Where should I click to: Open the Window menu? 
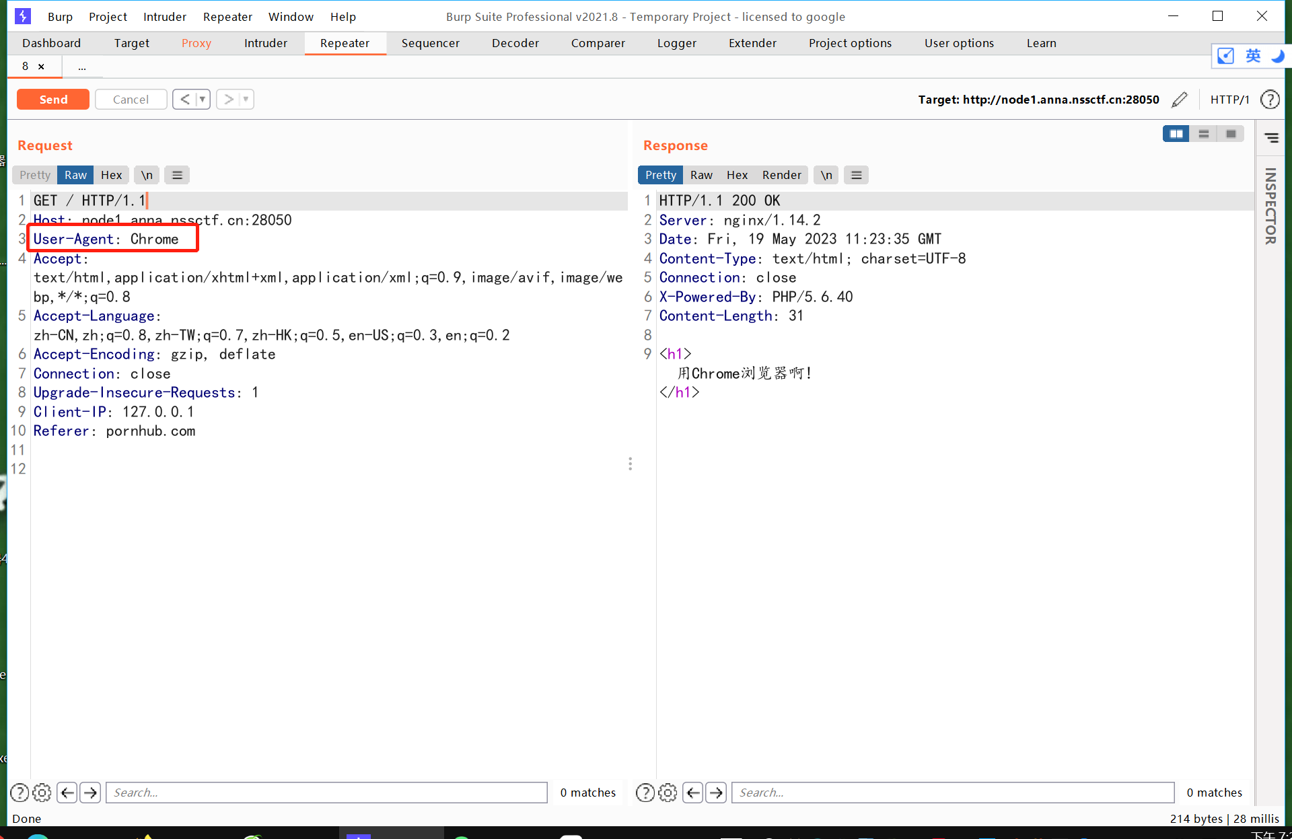tap(291, 17)
